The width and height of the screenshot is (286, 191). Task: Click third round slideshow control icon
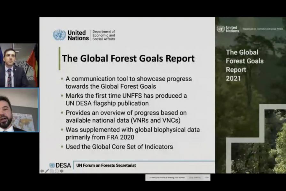point(52,171)
